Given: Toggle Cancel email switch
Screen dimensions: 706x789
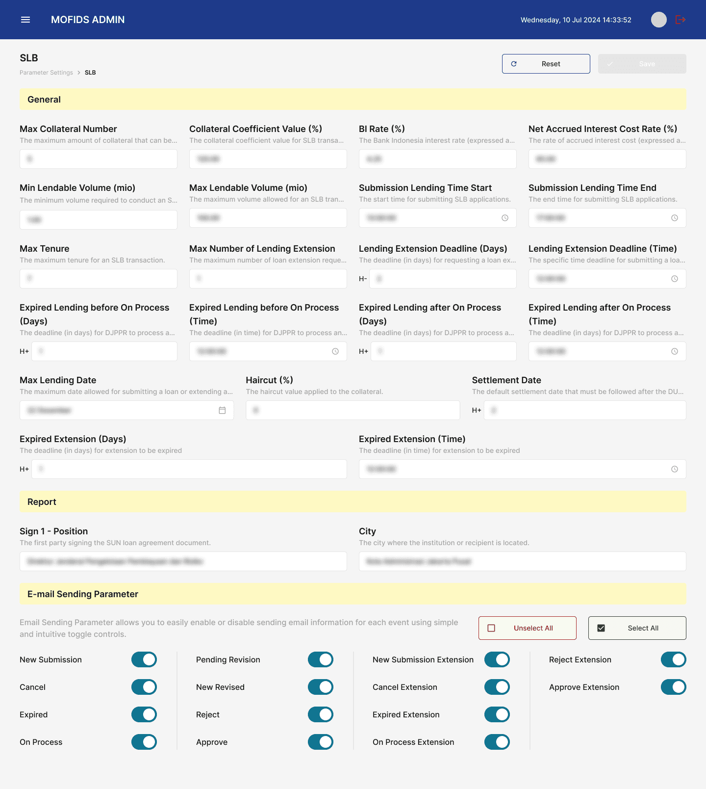Looking at the screenshot, I should pyautogui.click(x=144, y=687).
